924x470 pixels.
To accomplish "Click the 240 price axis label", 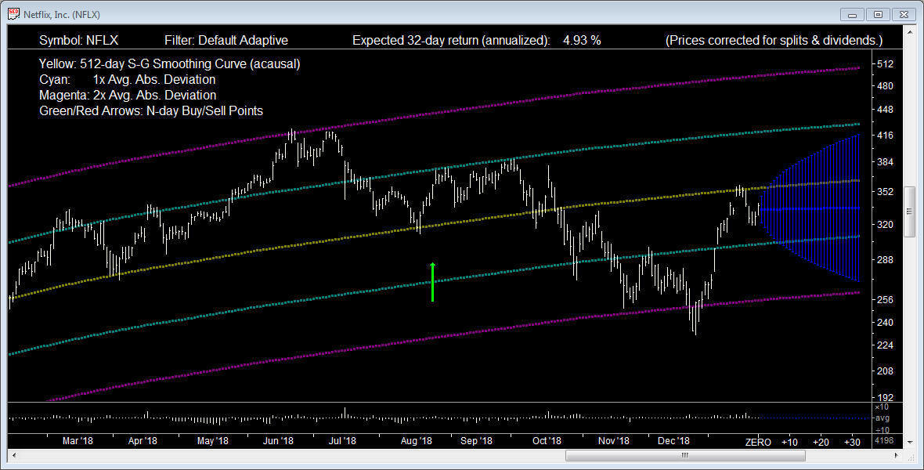I will click(885, 322).
